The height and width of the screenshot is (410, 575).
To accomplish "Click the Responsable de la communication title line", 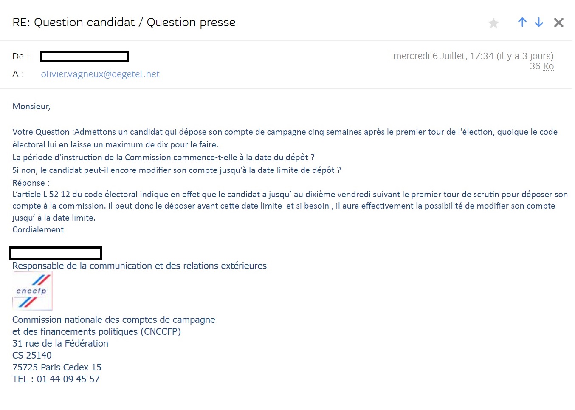I will (x=139, y=266).
